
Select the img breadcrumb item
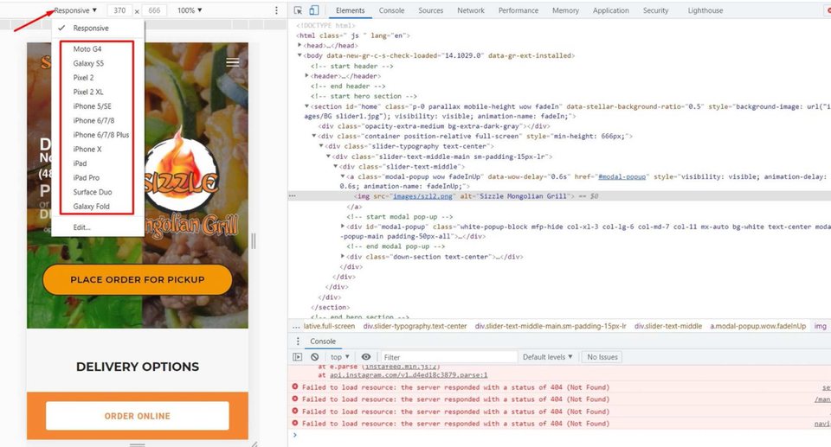pos(820,326)
